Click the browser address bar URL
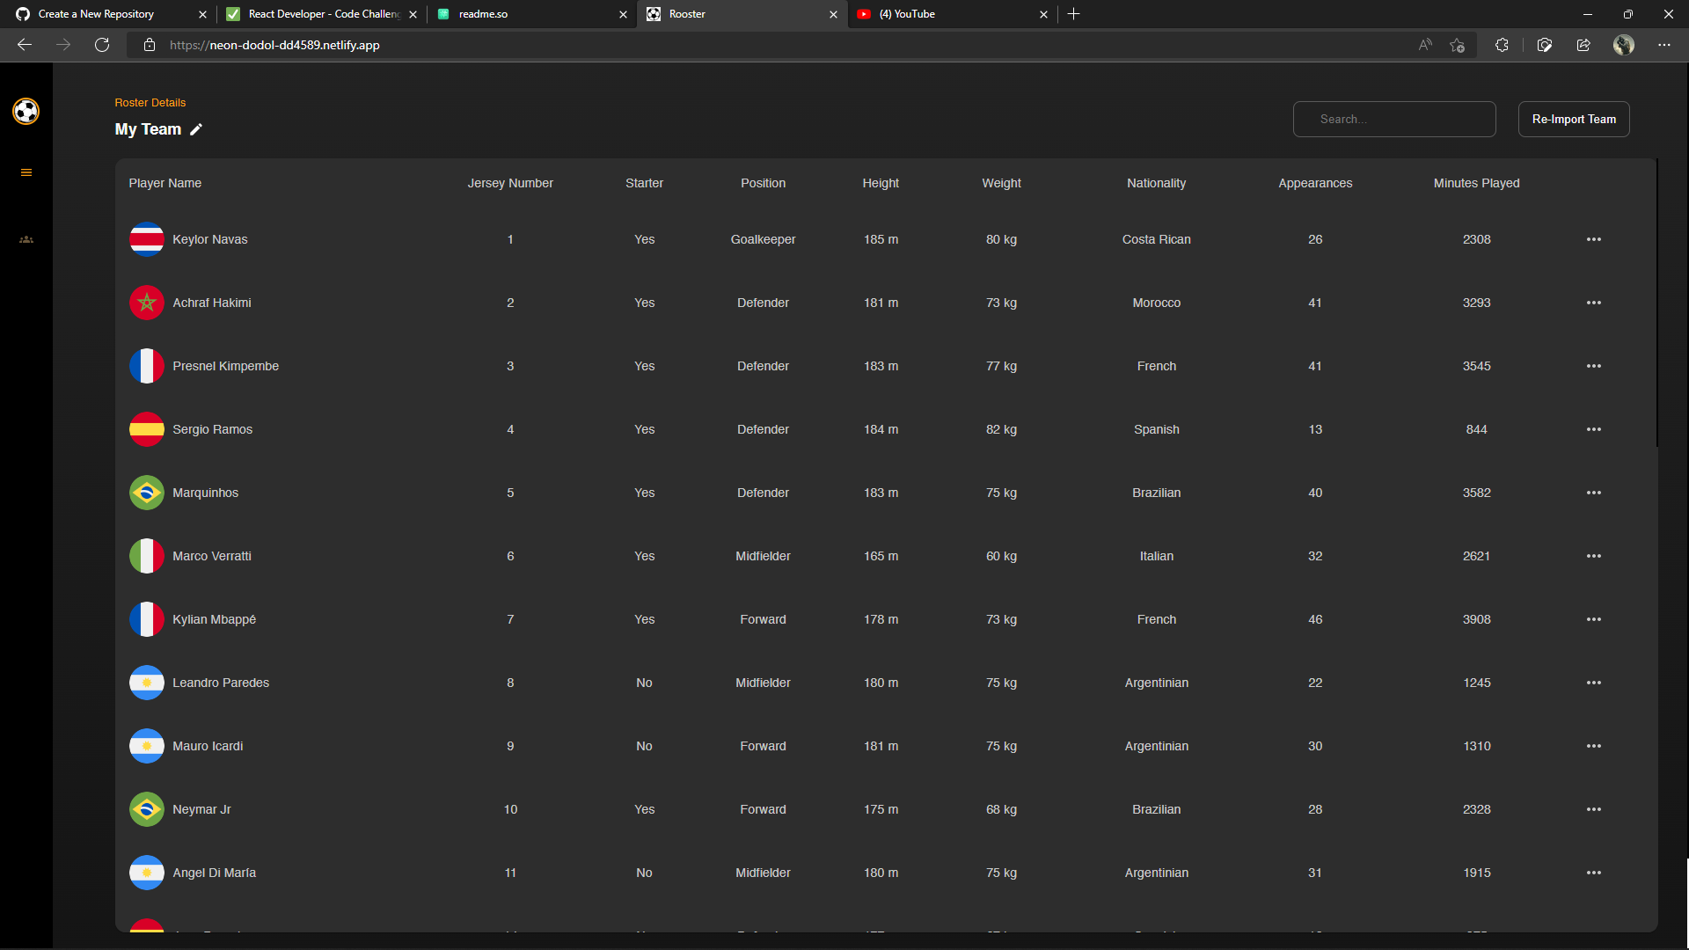The height and width of the screenshot is (950, 1689). pos(274,45)
